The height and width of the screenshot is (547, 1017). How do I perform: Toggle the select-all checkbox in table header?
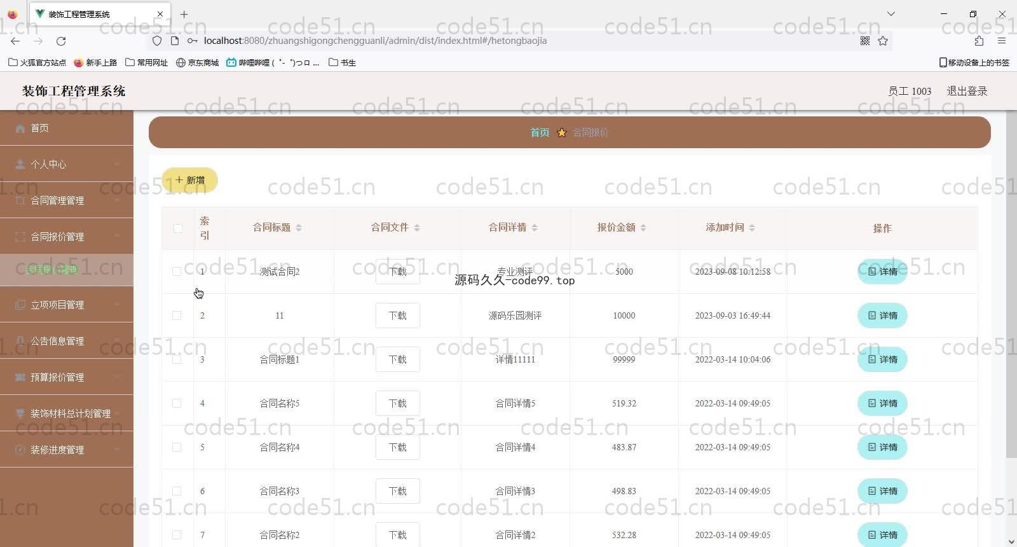tap(177, 228)
